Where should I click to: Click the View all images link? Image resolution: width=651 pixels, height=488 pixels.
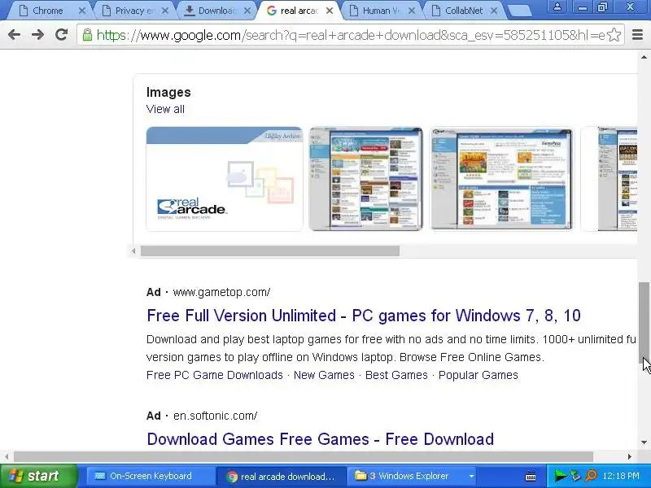point(165,109)
